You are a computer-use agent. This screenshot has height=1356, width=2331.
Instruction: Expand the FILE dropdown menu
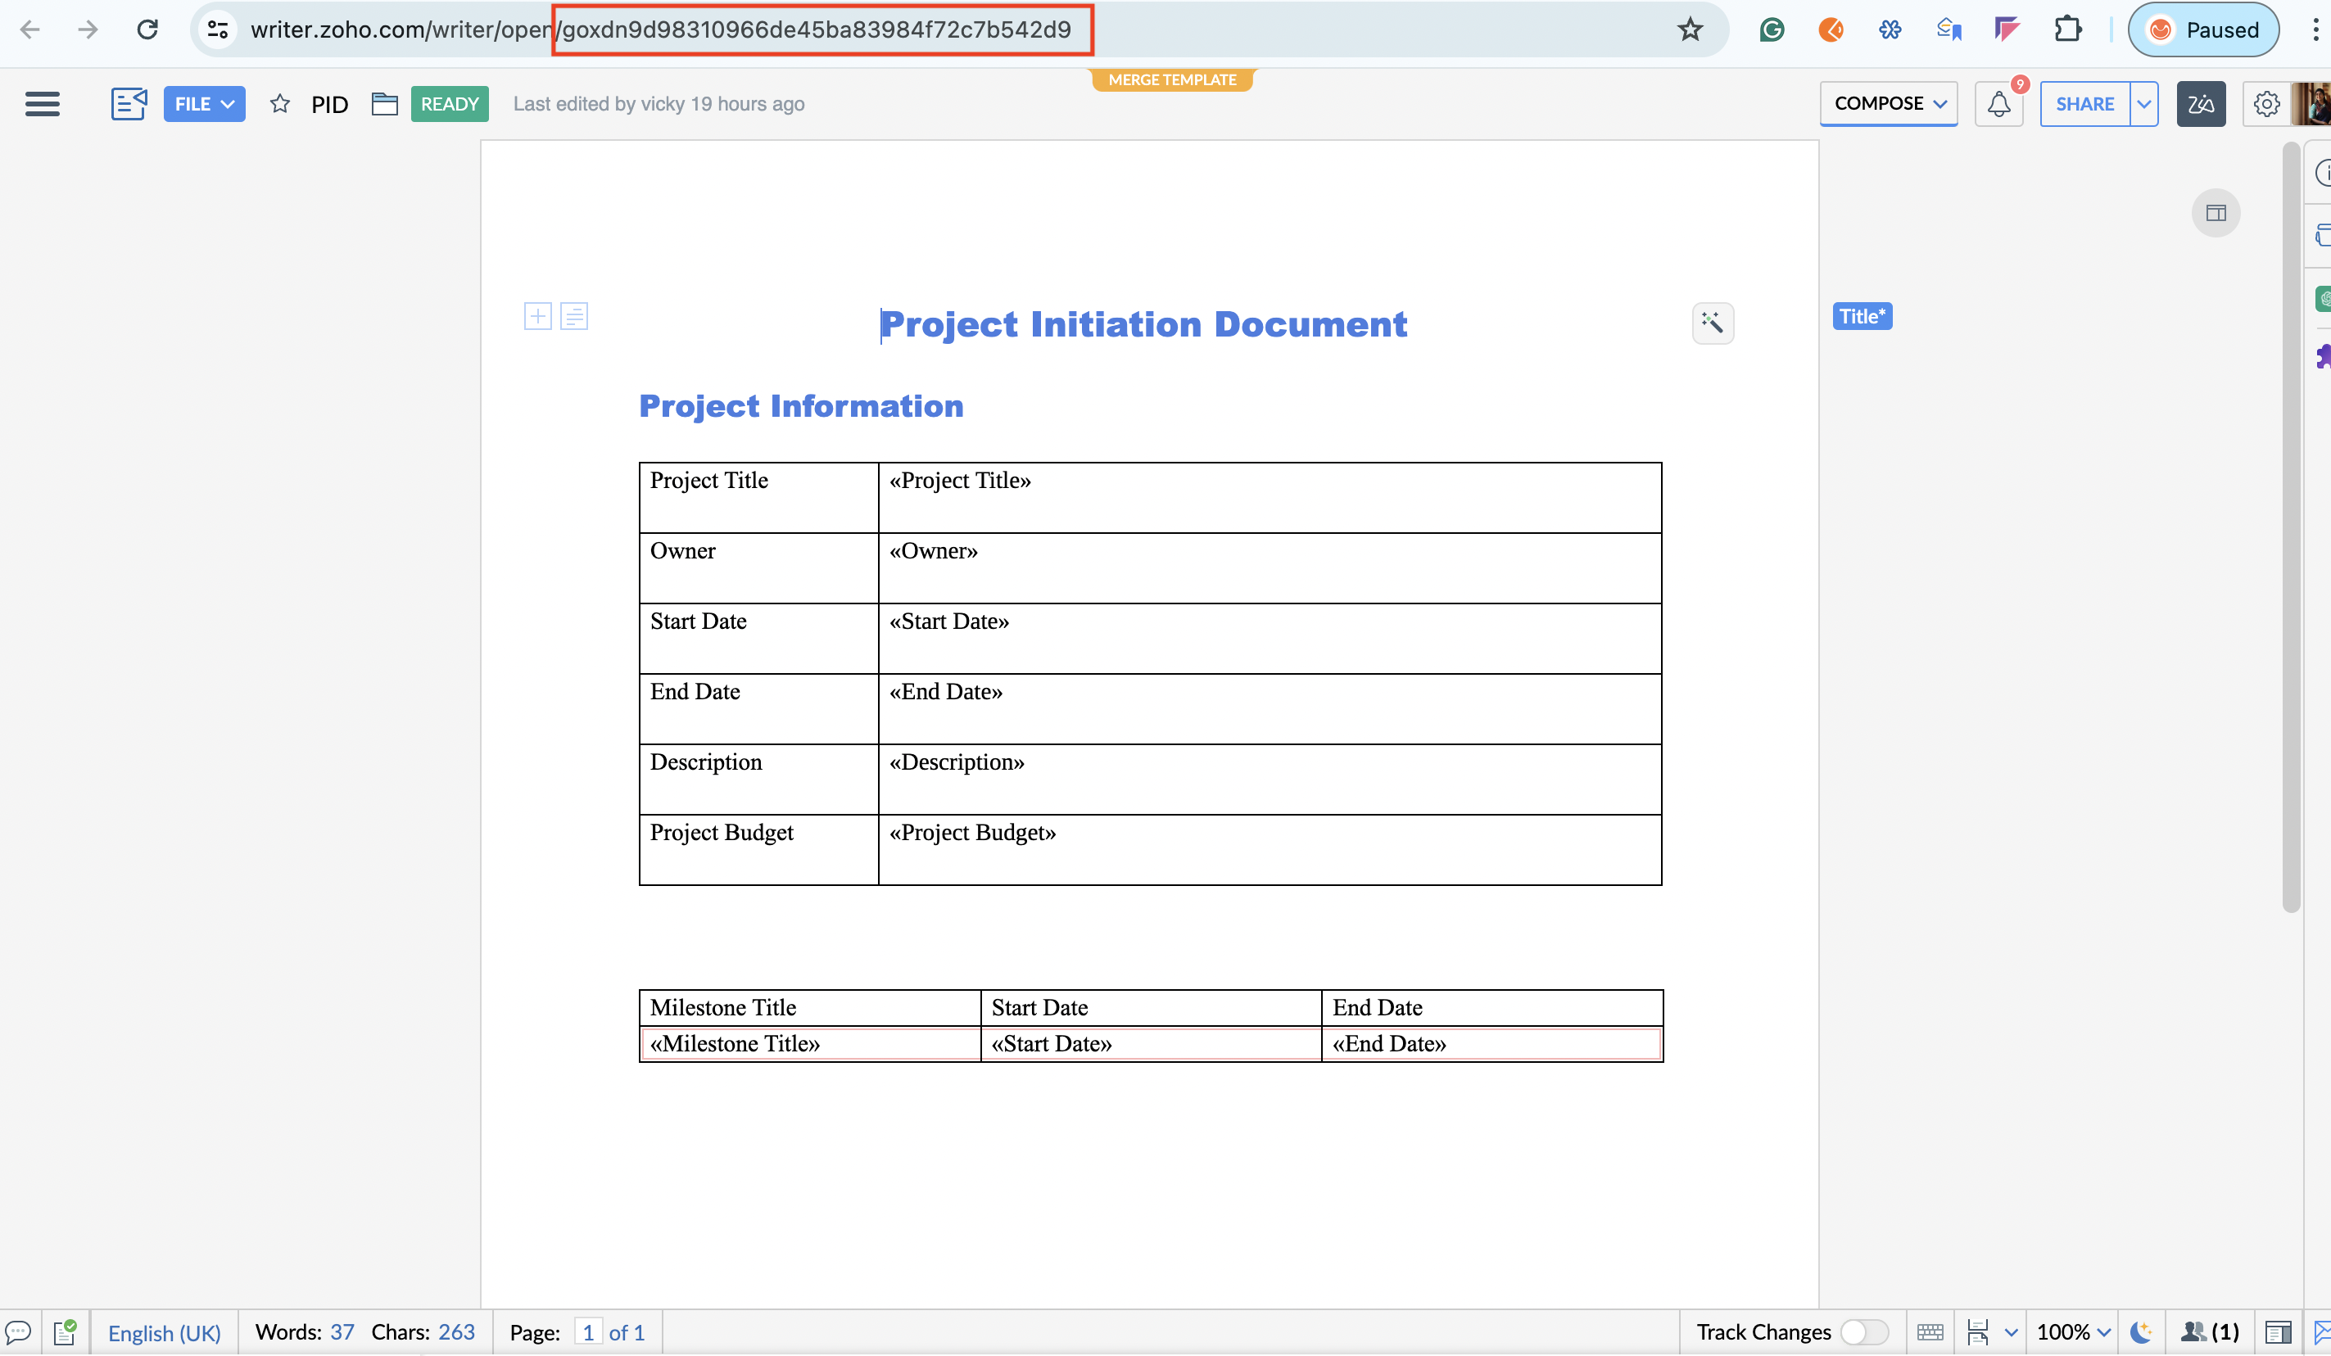[x=205, y=104]
